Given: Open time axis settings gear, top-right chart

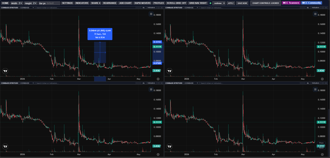Looking at the screenshot, I should pyautogui.click(x=322, y=79).
